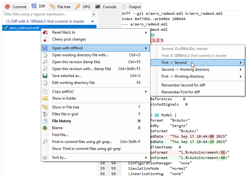This screenshot has height=176, width=246.
Task: Click the floppy disk Save selected icon
Action: pyautogui.click(x=45, y=76)
